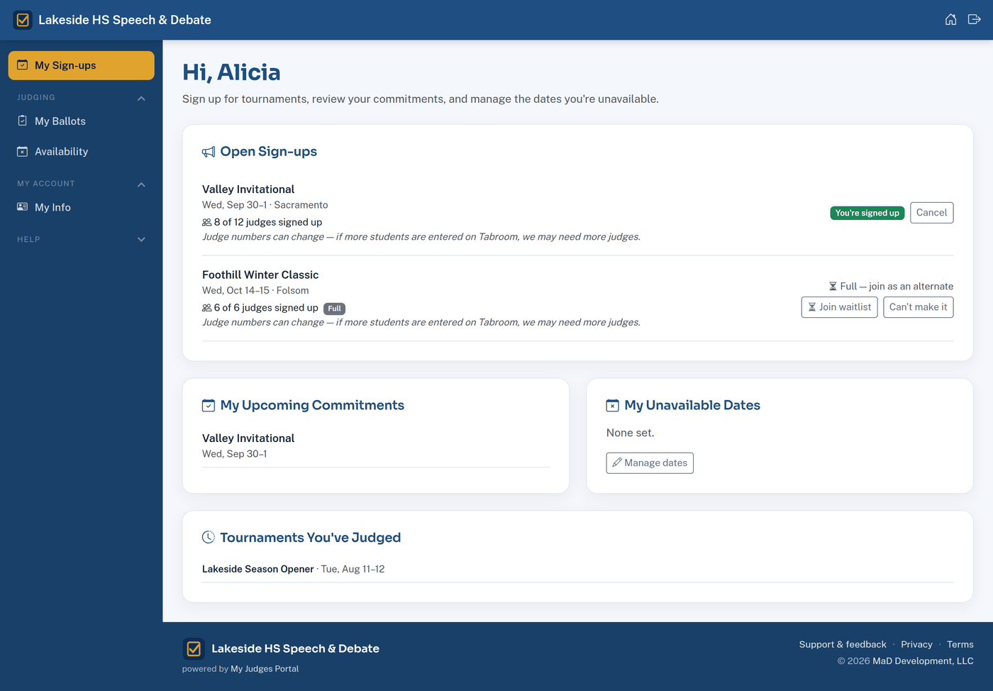Click the clock icon beside Tournaments You've Judged
The height and width of the screenshot is (691, 993).
click(x=209, y=537)
